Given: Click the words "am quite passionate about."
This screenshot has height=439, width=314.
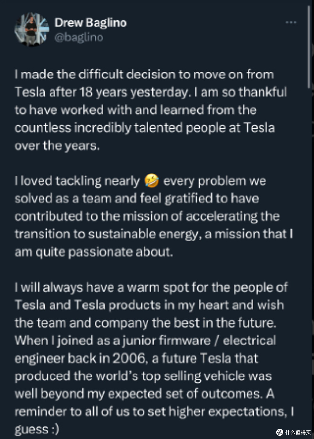Looking at the screenshot, I should click(94, 252).
